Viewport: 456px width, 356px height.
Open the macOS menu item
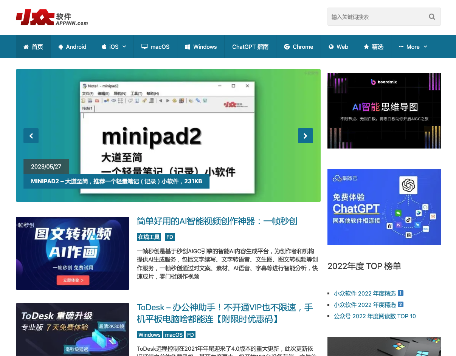(x=155, y=47)
